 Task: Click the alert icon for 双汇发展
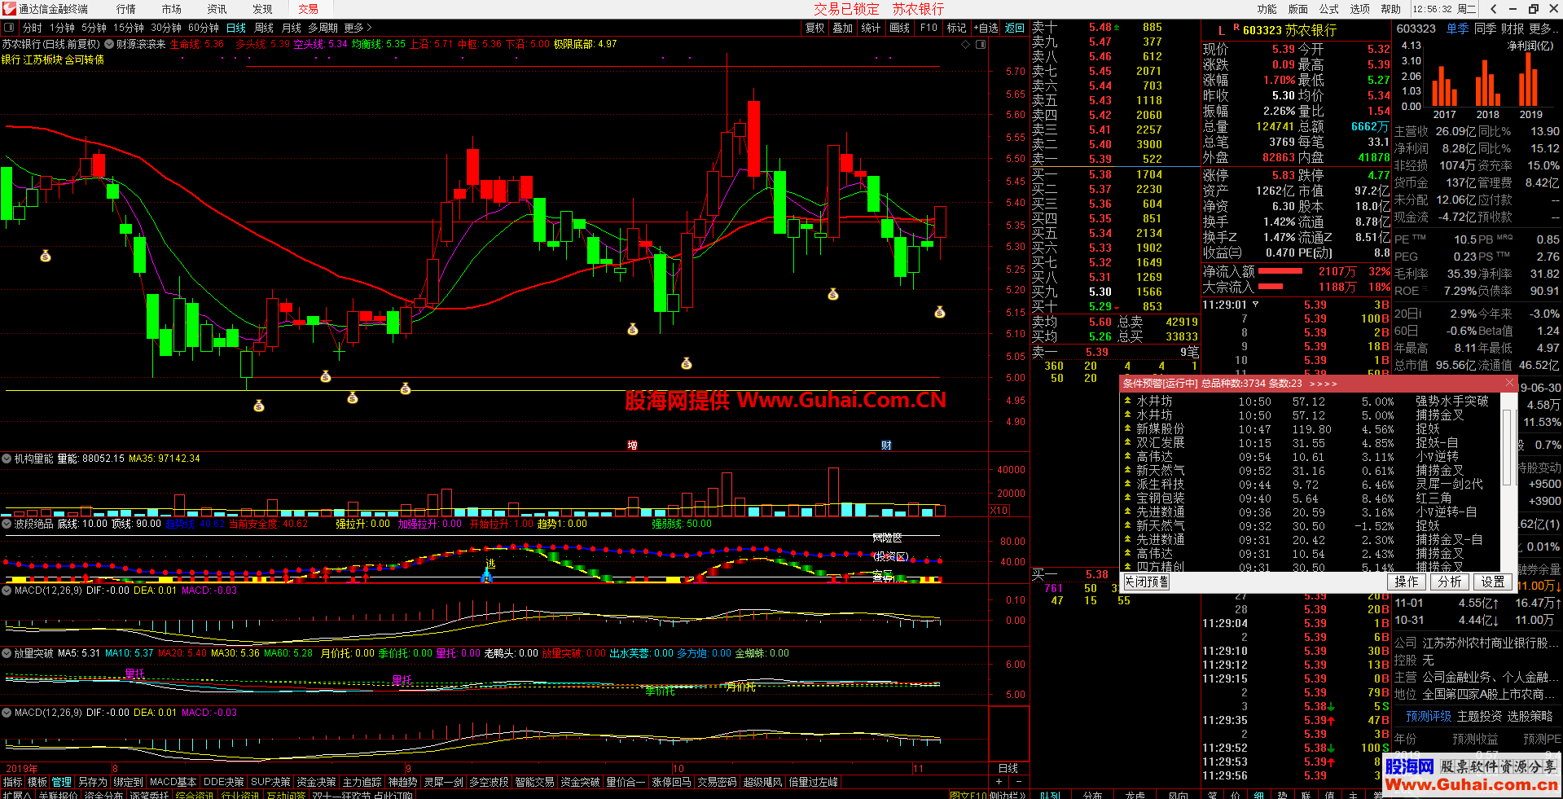tap(1127, 442)
